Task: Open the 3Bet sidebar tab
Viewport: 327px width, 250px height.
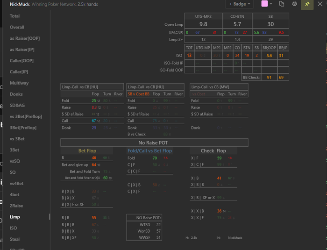Action: 14,150
